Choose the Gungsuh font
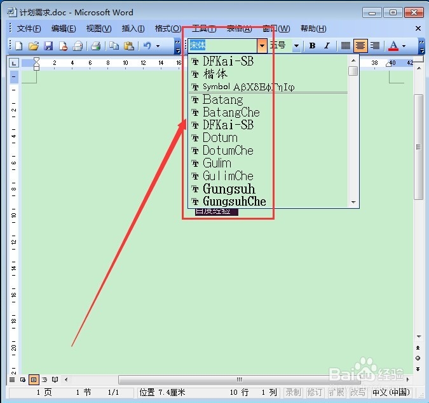This screenshot has width=429, height=403. pyautogui.click(x=268, y=188)
